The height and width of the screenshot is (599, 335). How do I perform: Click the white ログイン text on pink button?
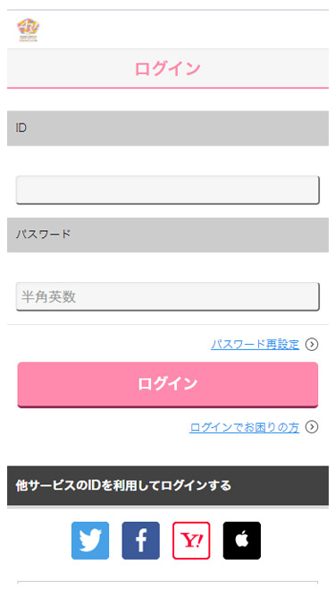(x=168, y=383)
